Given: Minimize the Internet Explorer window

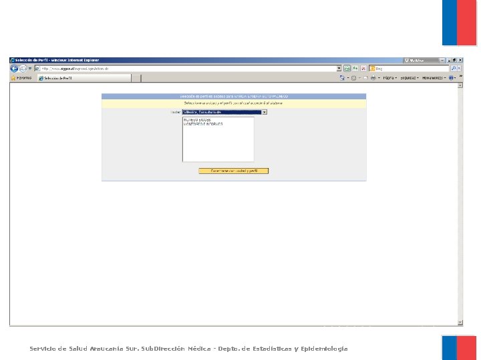Looking at the screenshot, I should (x=450, y=60).
